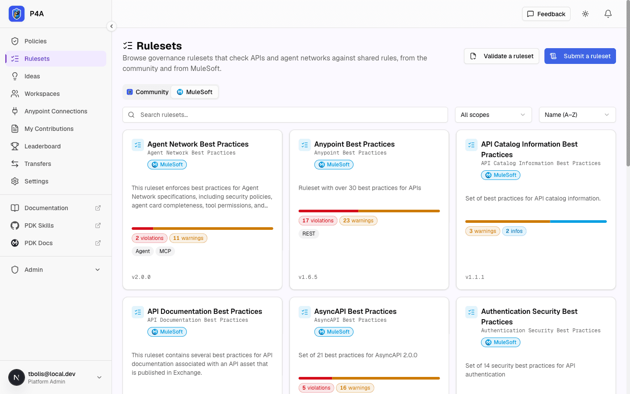Click the My Contributions document icon
The width and height of the screenshot is (630, 394).
15,129
